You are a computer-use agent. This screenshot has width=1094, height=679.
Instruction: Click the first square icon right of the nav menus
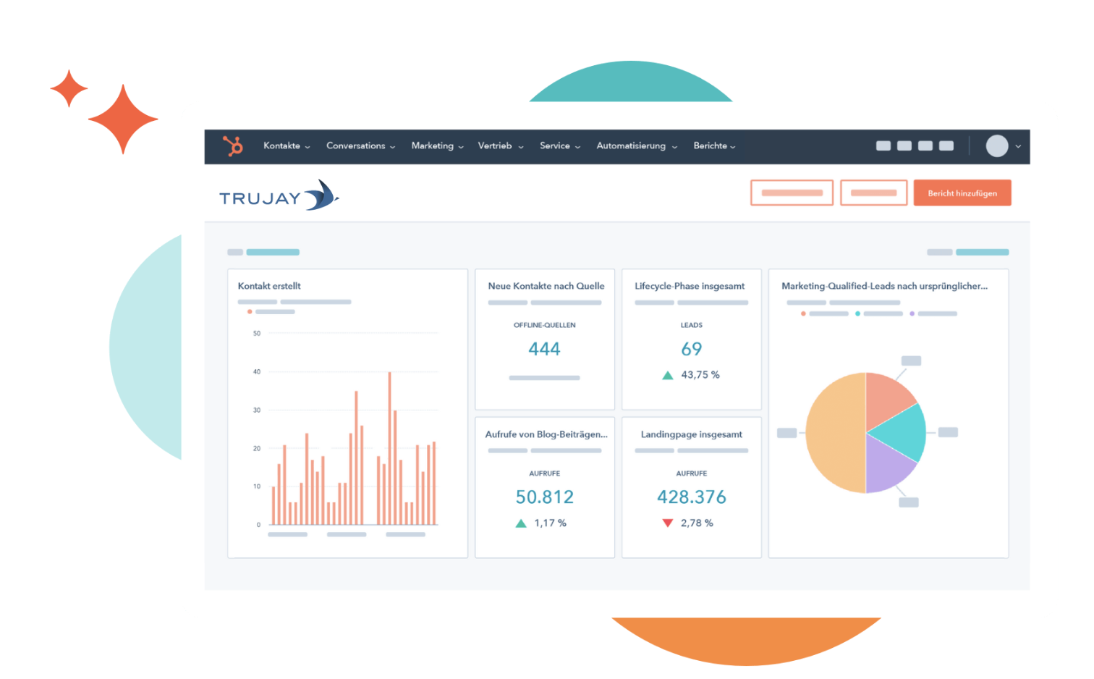point(883,145)
